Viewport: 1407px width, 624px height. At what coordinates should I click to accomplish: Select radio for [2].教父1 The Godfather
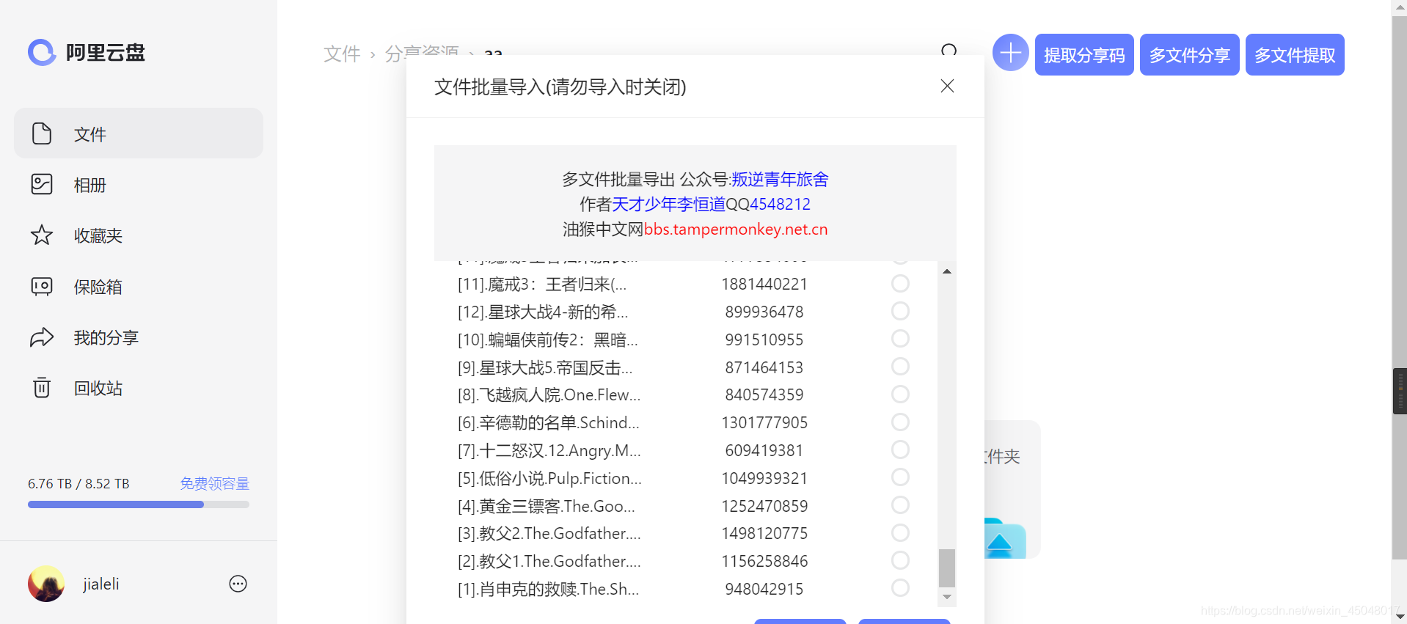(x=900, y=560)
